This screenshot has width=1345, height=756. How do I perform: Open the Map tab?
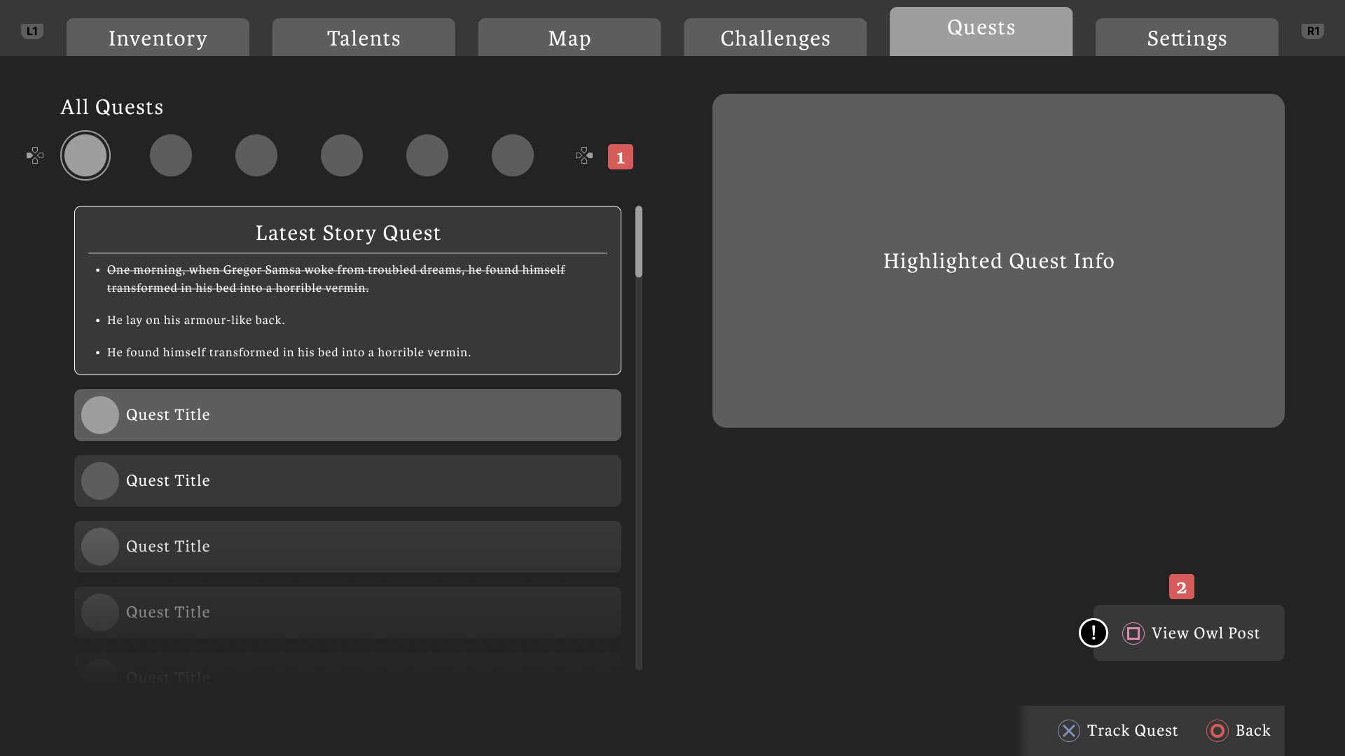pyautogui.click(x=568, y=38)
